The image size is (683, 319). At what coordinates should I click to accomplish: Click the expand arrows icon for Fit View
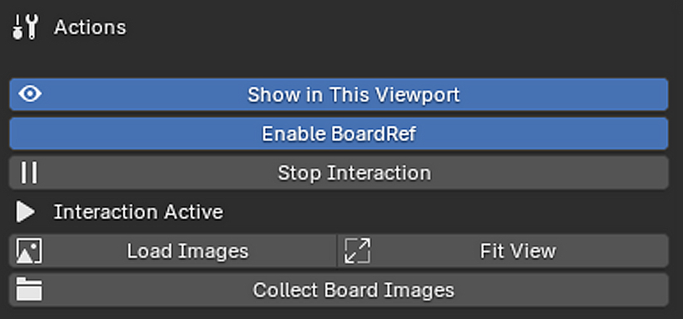pyautogui.click(x=357, y=251)
